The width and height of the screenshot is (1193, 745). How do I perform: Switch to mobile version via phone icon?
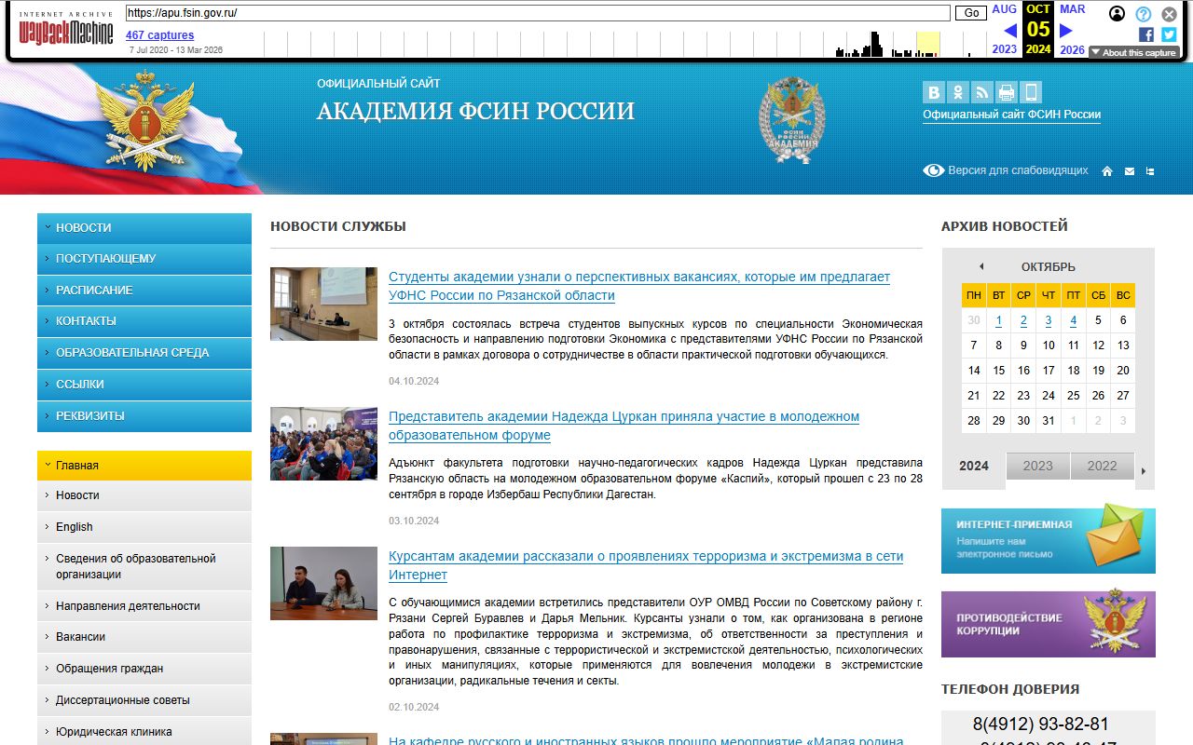(x=1031, y=92)
